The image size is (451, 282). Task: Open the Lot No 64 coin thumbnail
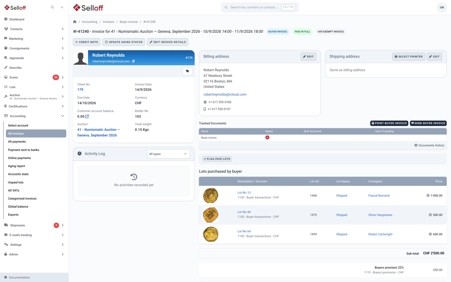point(211,234)
